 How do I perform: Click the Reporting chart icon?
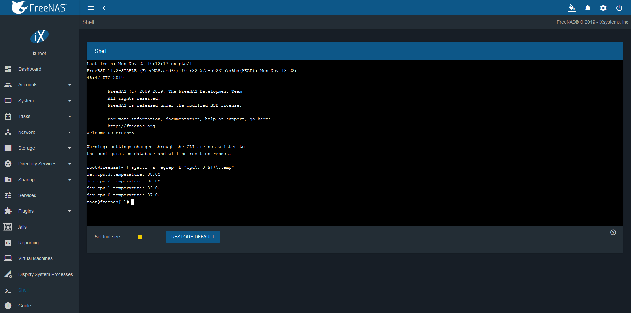point(8,243)
